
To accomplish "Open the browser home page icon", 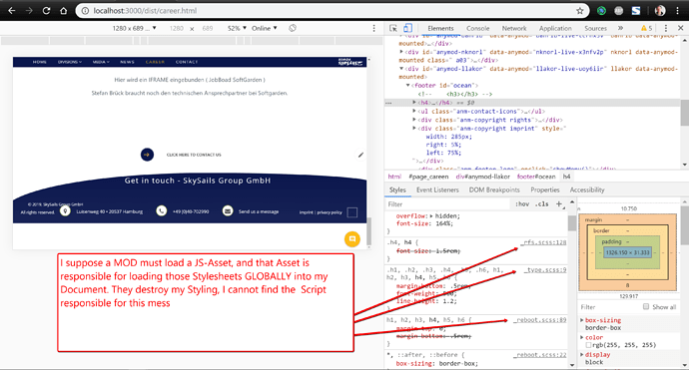I will (64, 11).
